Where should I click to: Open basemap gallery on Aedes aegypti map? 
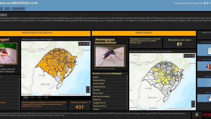tap(88, 44)
